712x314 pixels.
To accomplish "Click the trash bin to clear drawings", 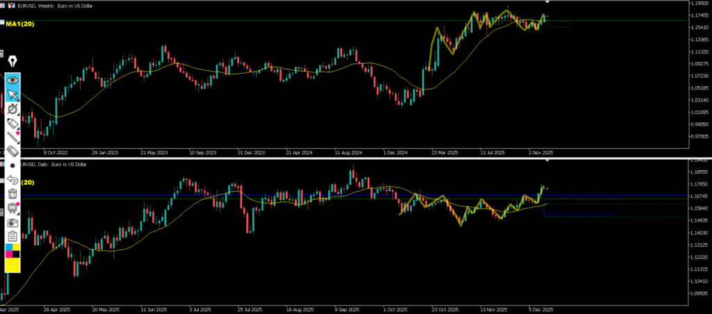I will point(13,194).
